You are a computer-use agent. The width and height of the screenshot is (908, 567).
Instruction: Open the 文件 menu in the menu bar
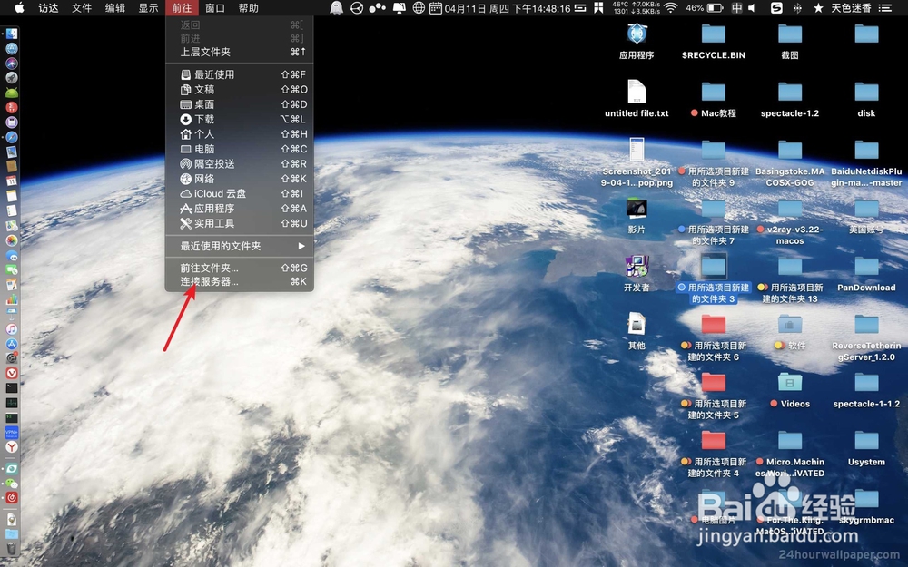coord(81,8)
